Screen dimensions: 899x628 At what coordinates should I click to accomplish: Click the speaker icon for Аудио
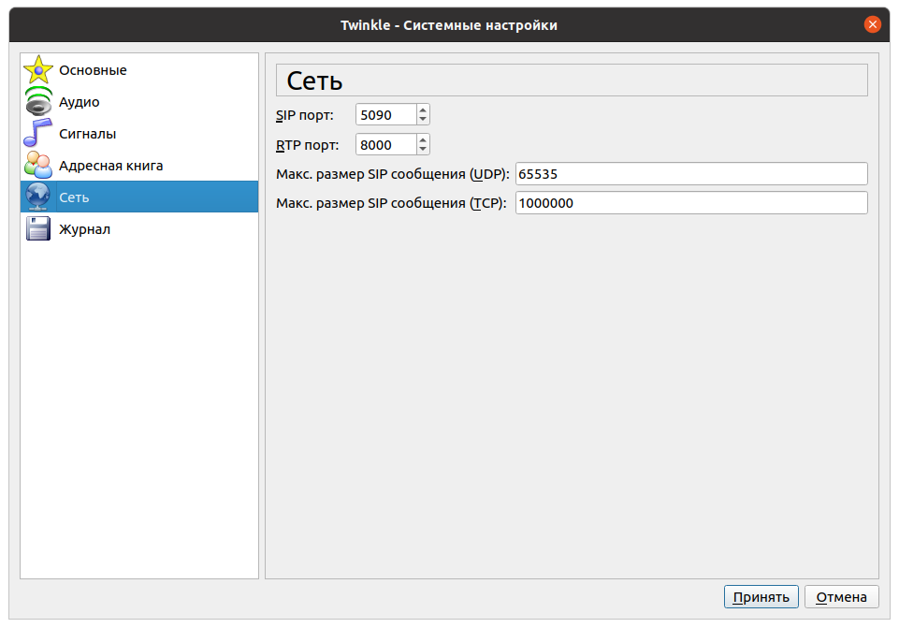click(38, 101)
